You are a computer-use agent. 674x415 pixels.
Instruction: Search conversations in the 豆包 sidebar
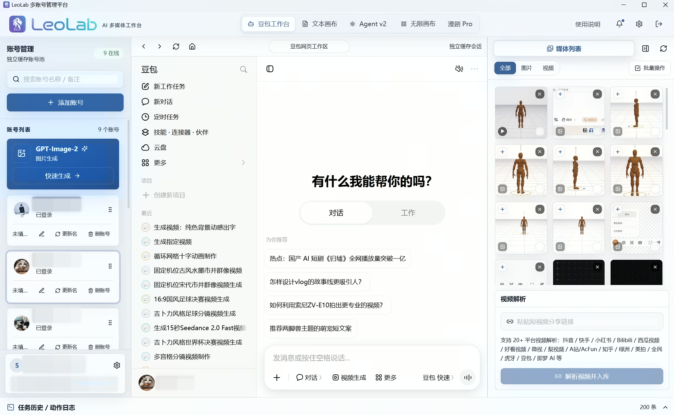[243, 69]
